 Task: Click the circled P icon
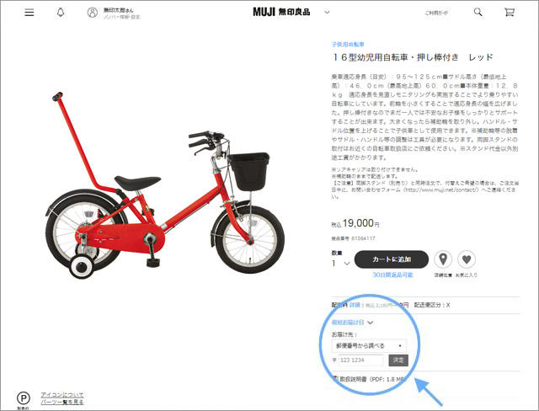pyautogui.click(x=24, y=398)
